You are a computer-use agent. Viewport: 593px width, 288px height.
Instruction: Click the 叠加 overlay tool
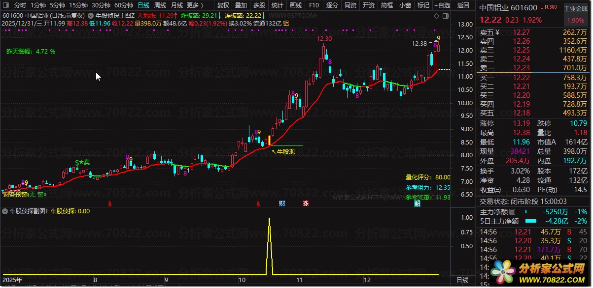click(x=241, y=5)
